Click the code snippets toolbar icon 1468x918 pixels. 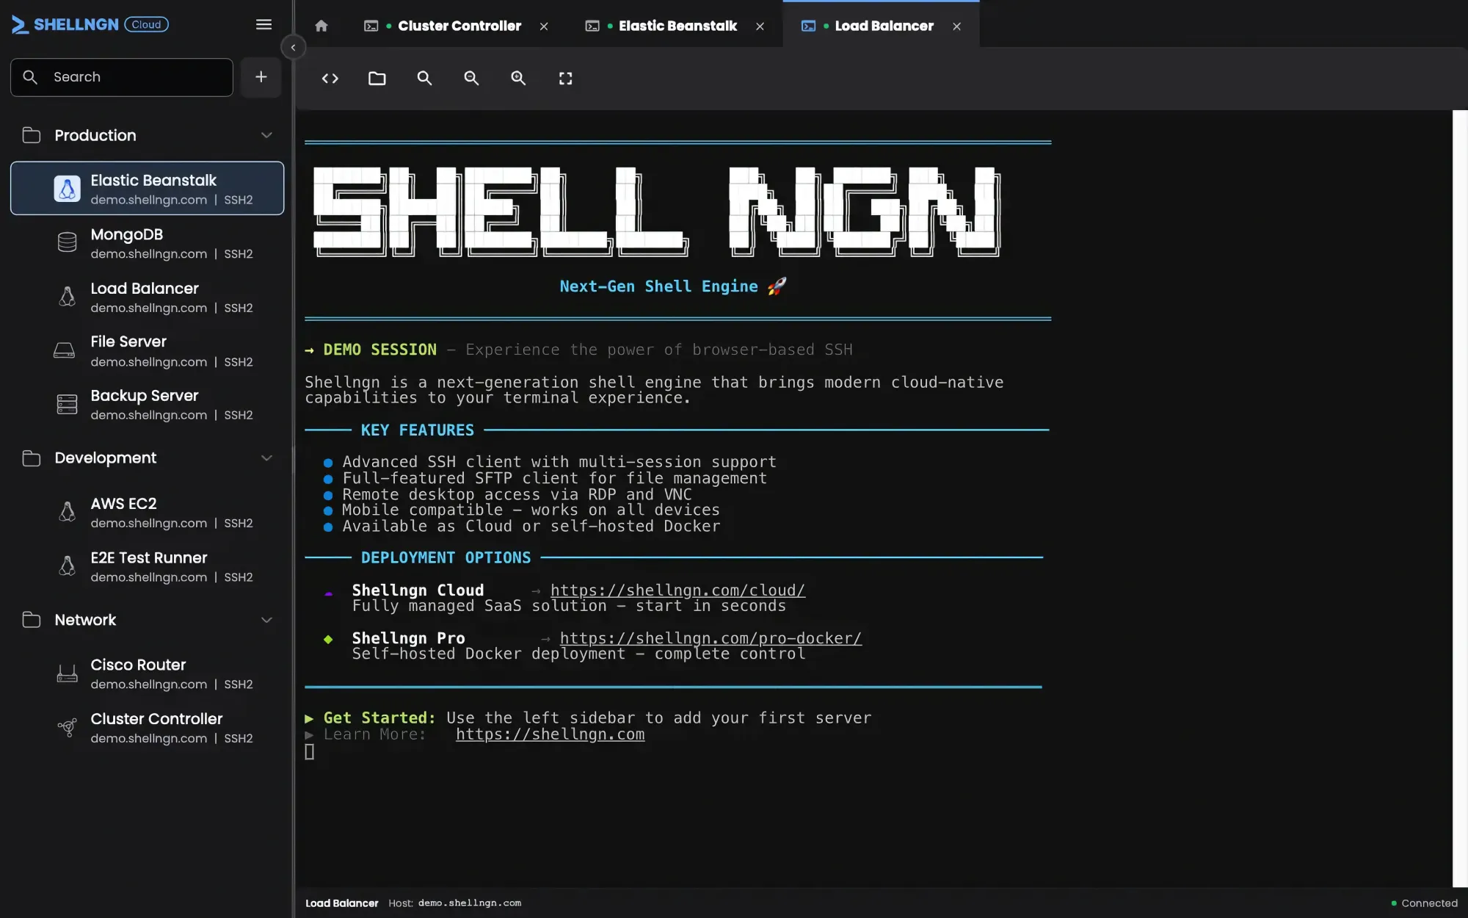click(x=330, y=79)
